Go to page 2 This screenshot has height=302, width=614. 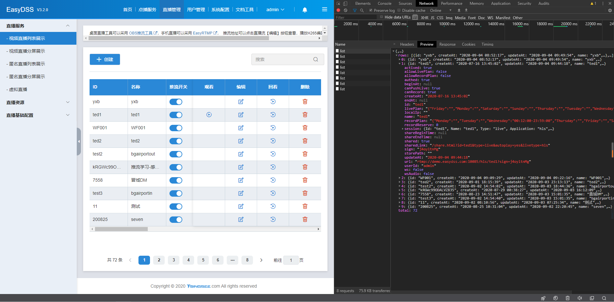159,260
